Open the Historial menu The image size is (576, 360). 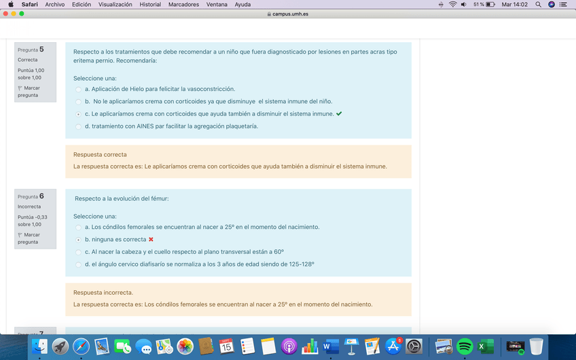[x=150, y=4]
